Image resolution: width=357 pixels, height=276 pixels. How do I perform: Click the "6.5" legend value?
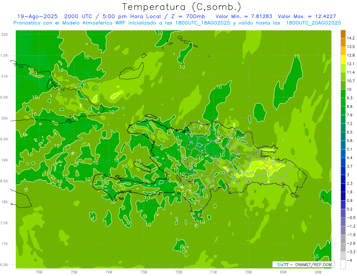pos(350,132)
